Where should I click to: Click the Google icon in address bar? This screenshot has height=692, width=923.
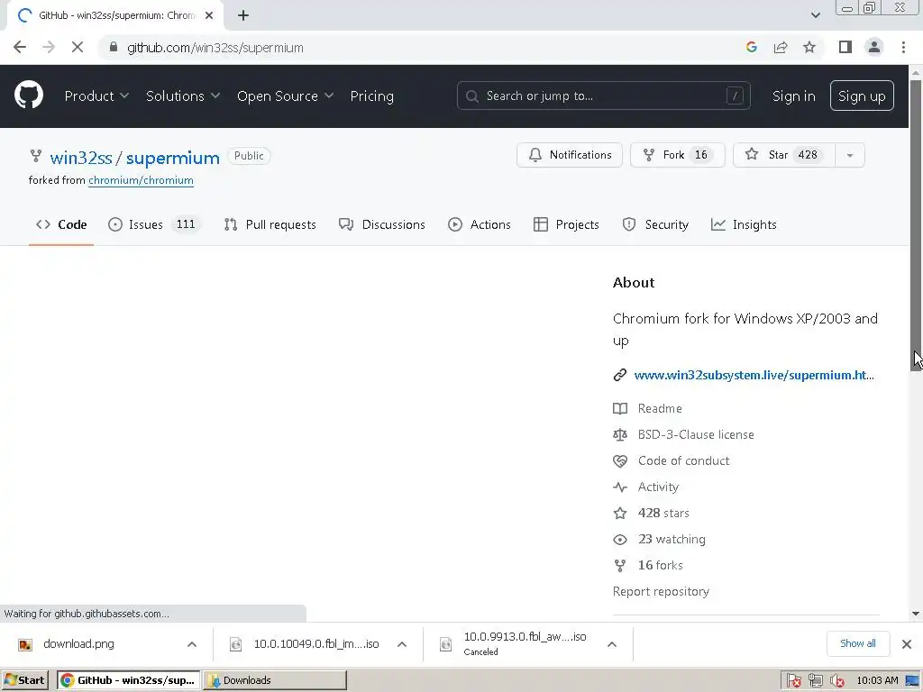pyautogui.click(x=751, y=48)
